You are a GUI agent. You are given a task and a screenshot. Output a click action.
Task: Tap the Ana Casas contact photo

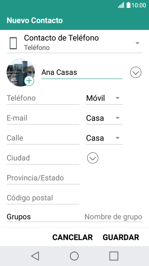tap(21, 72)
